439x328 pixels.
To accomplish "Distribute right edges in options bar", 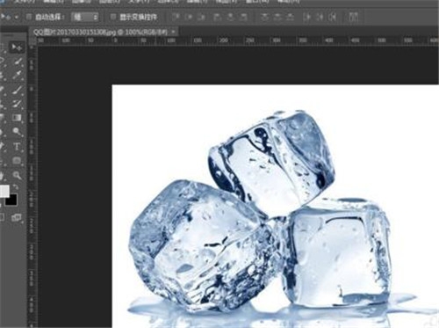I will [x=333, y=17].
